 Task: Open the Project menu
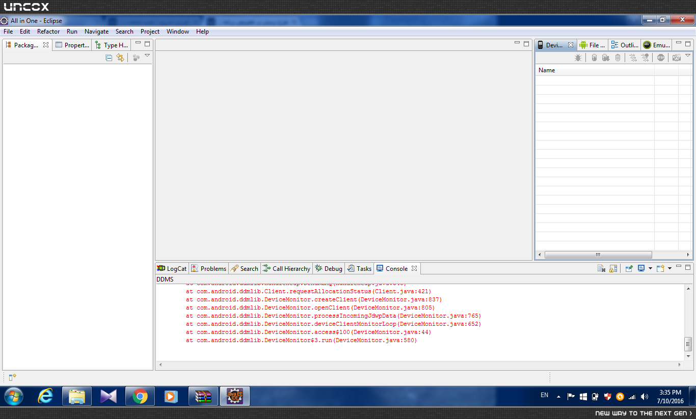[150, 32]
